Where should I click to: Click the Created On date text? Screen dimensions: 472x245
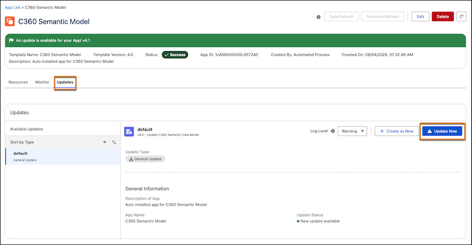point(378,55)
